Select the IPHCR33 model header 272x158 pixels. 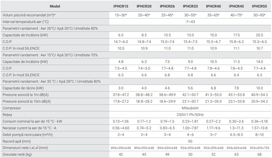point(190,6)
